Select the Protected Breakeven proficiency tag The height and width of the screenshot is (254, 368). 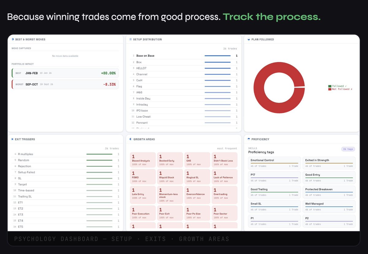pyautogui.click(x=329, y=192)
